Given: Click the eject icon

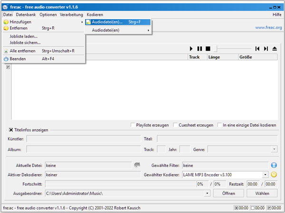Looking at the screenshot, I should 274,49.
